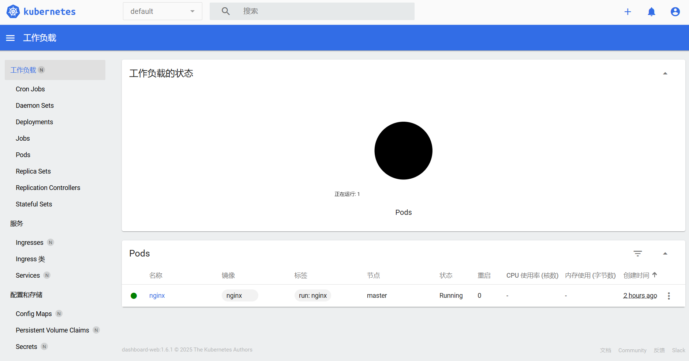The image size is (689, 361).
Task: Click the Kubernetes logo icon
Action: pyautogui.click(x=13, y=12)
